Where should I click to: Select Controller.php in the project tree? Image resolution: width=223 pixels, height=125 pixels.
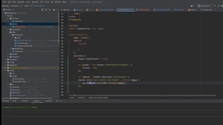tap(22, 43)
